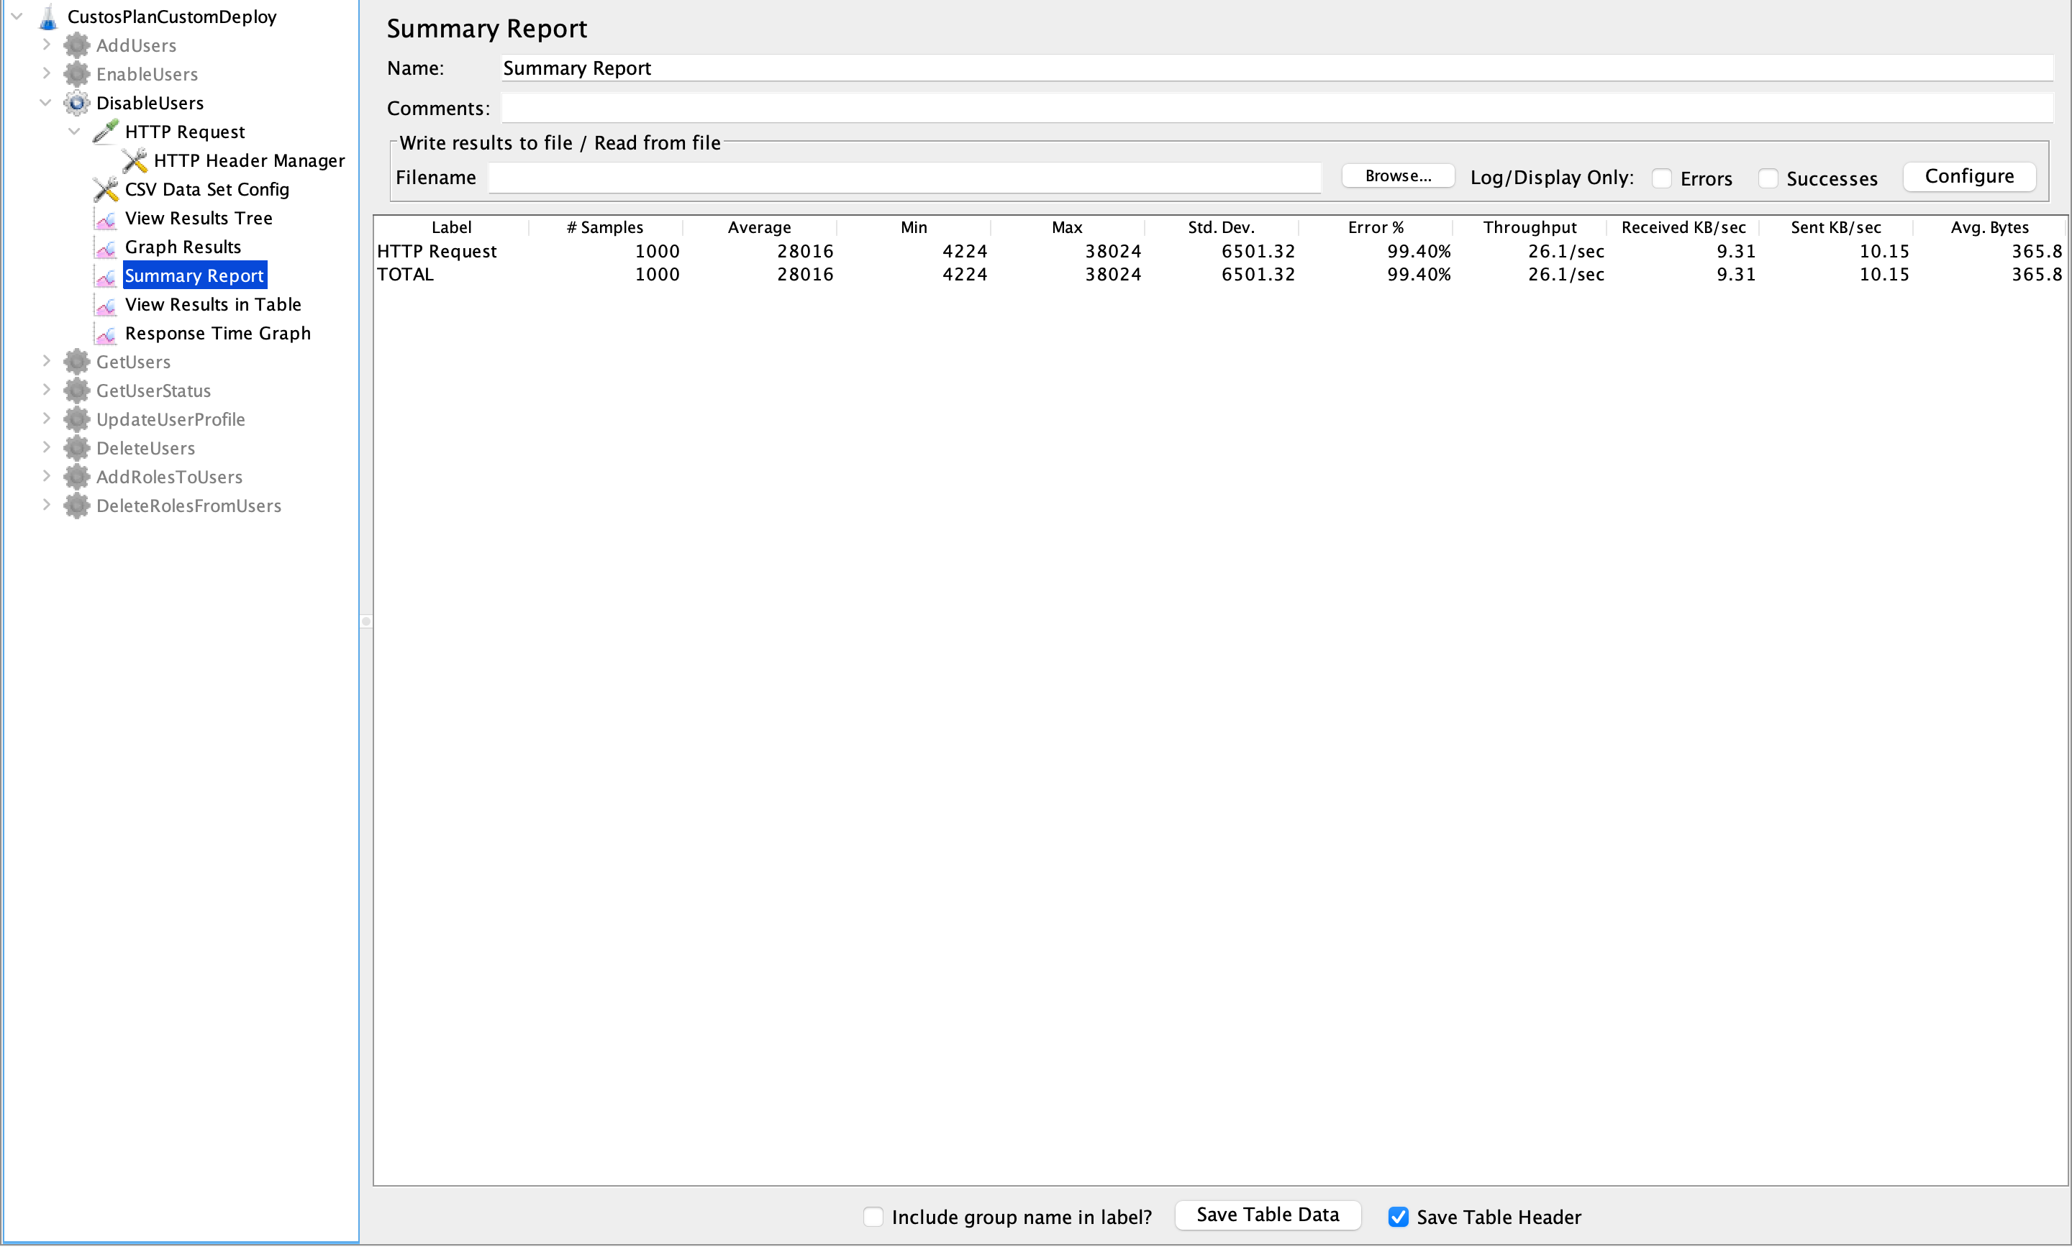
Task: Click the CustosPlanCustomDeploy test plan flask icon
Action: [x=48, y=17]
